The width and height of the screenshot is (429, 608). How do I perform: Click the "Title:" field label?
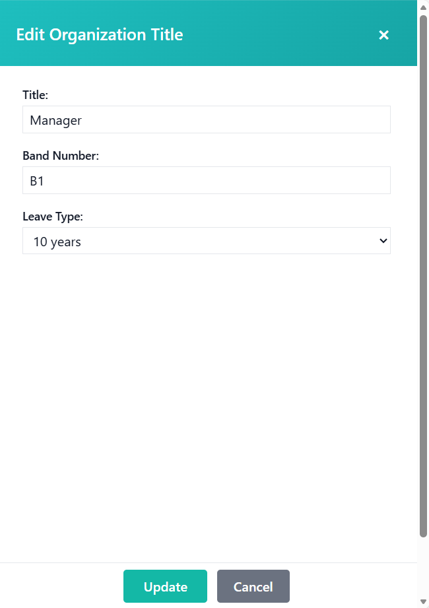[35, 95]
